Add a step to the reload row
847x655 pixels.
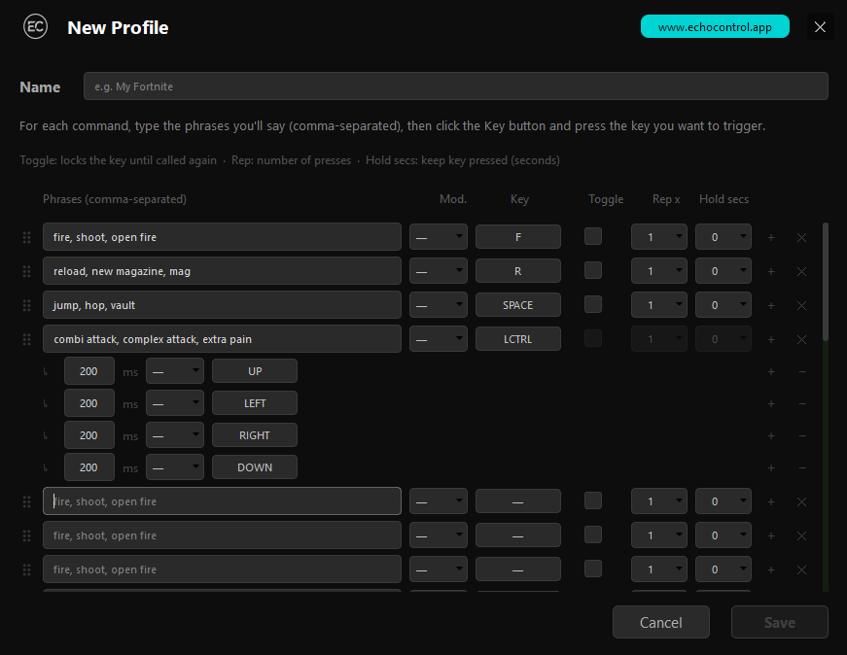(x=771, y=271)
